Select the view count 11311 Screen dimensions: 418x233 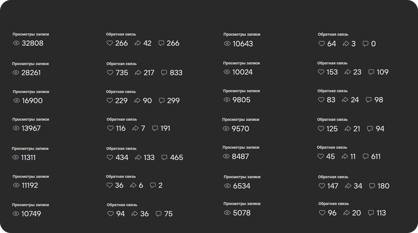coord(28,157)
